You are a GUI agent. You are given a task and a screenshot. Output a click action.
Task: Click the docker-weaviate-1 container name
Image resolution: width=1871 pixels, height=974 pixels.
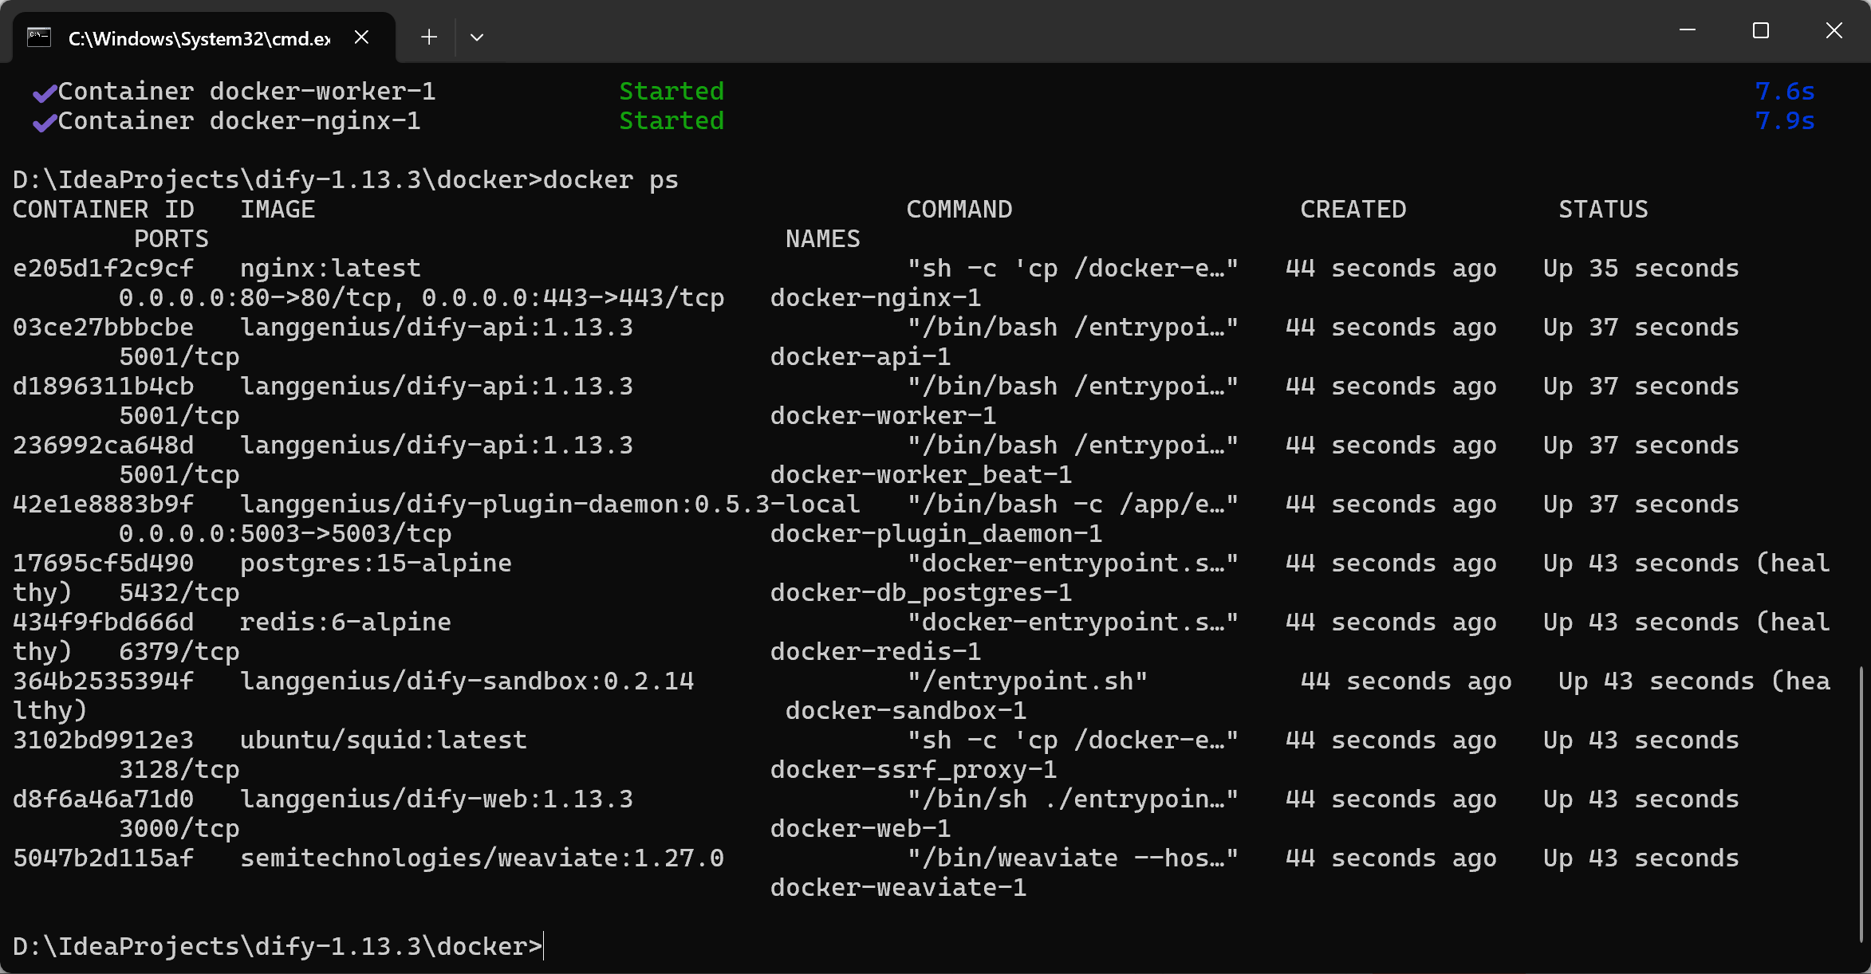tap(898, 888)
